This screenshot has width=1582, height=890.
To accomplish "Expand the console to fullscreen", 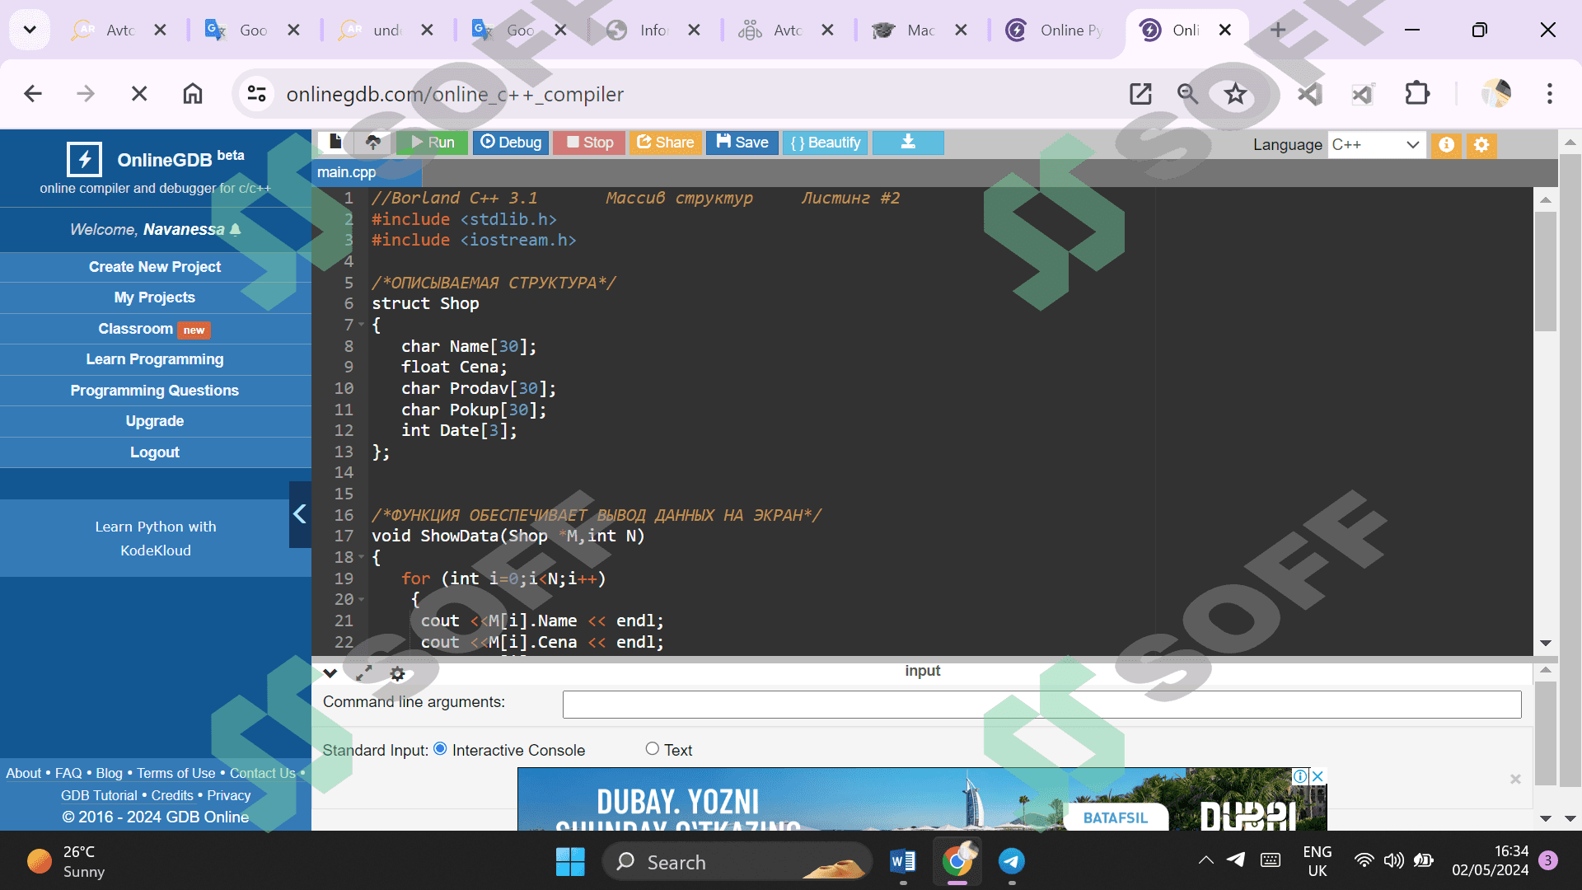I will tap(363, 673).
